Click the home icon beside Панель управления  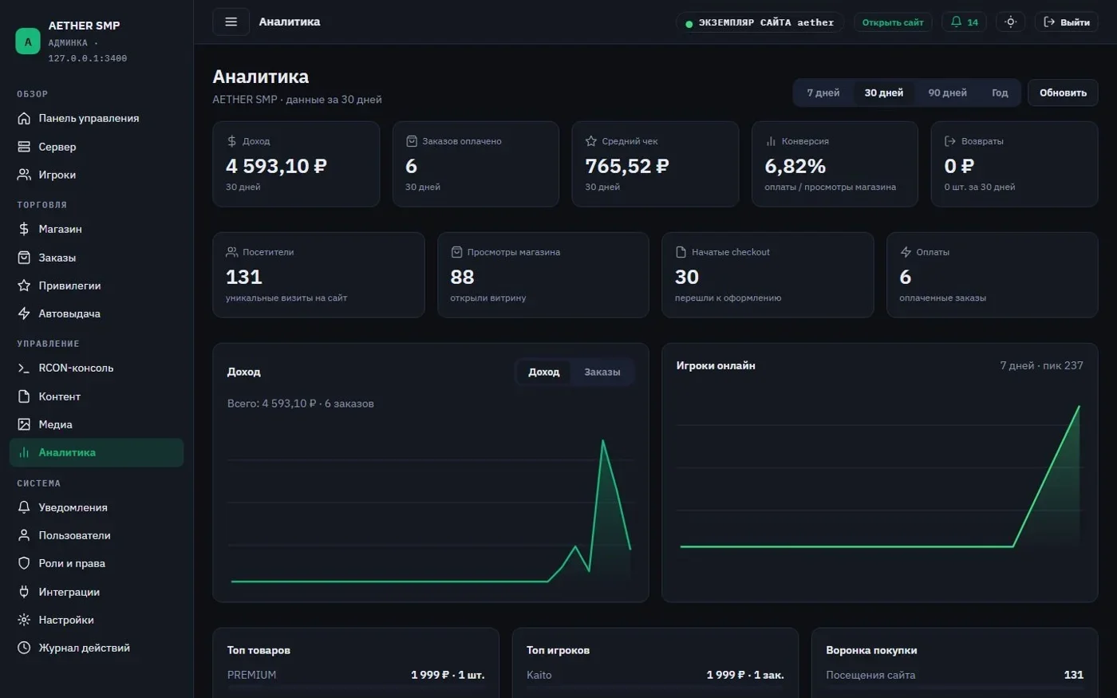(24, 118)
